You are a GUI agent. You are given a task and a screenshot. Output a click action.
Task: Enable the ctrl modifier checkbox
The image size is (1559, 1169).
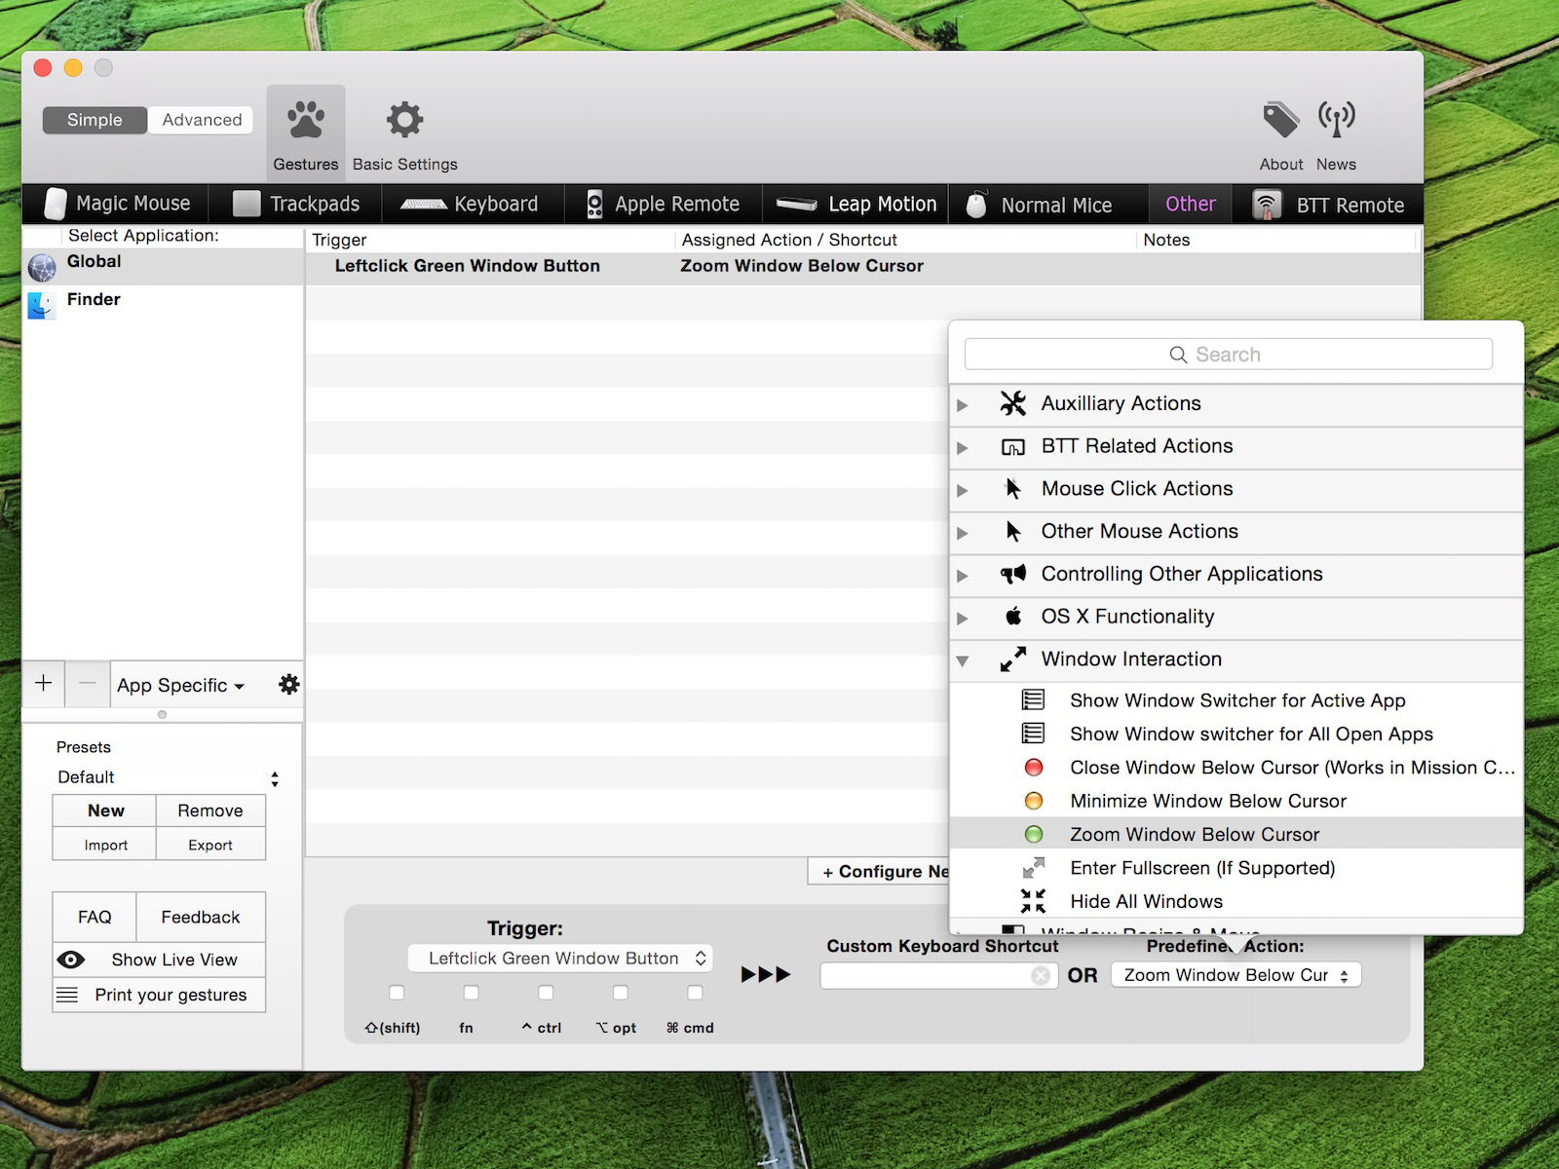[x=546, y=993]
